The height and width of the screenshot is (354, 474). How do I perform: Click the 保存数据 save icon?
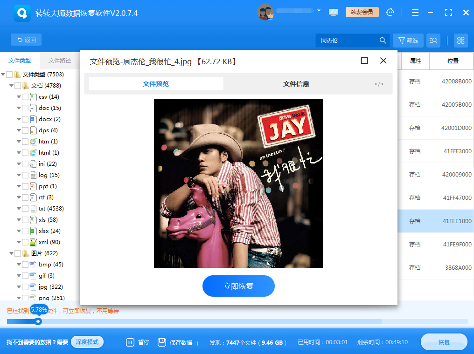162,342
